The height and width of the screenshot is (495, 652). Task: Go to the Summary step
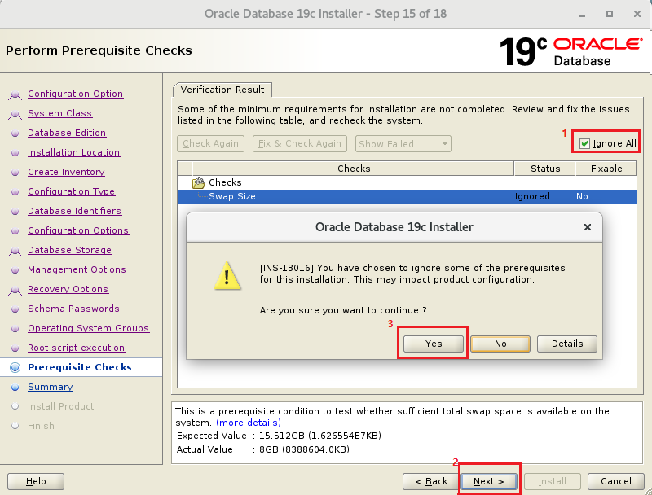pos(51,387)
